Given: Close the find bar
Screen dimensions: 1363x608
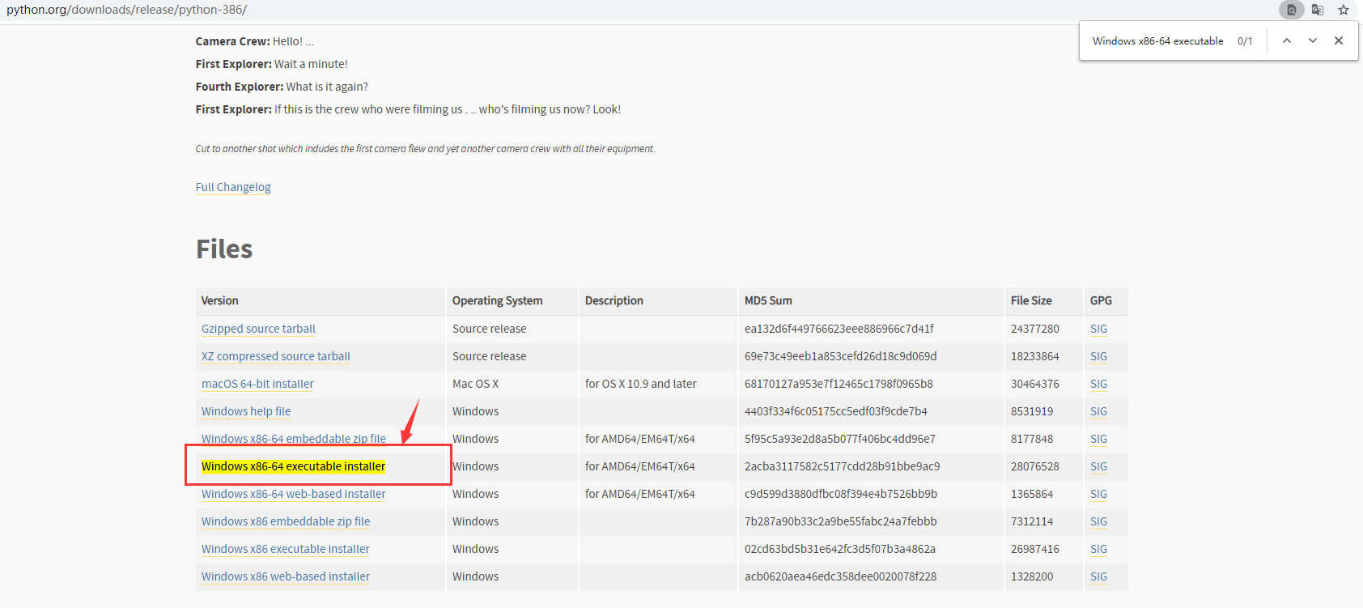Looking at the screenshot, I should click(x=1339, y=40).
